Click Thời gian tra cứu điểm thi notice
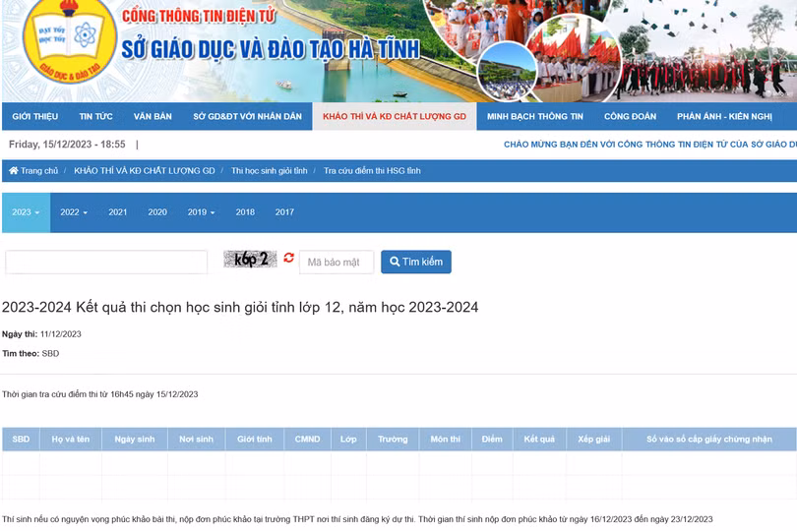The image size is (797, 531). (x=100, y=394)
